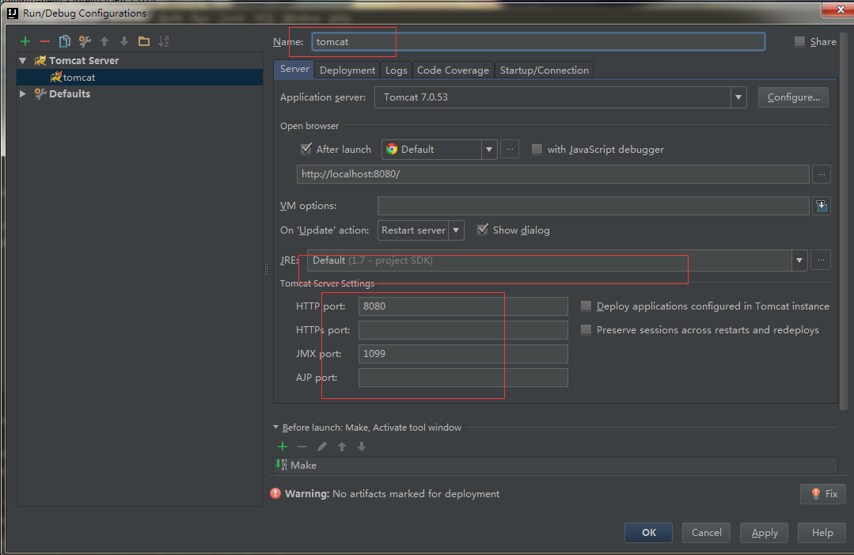Expand Defaults tree node
This screenshot has width=854, height=555.
(x=23, y=93)
